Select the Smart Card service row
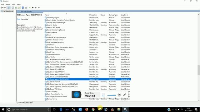This screenshot has width=200, height=112. pyautogui.click(x=87, y=45)
